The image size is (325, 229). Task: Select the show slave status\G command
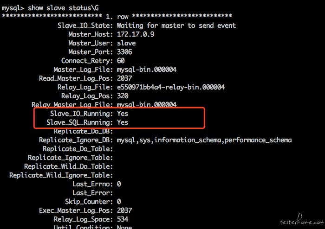point(63,8)
